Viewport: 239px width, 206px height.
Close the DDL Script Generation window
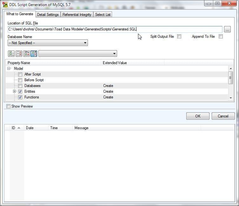pyautogui.click(x=229, y=3)
